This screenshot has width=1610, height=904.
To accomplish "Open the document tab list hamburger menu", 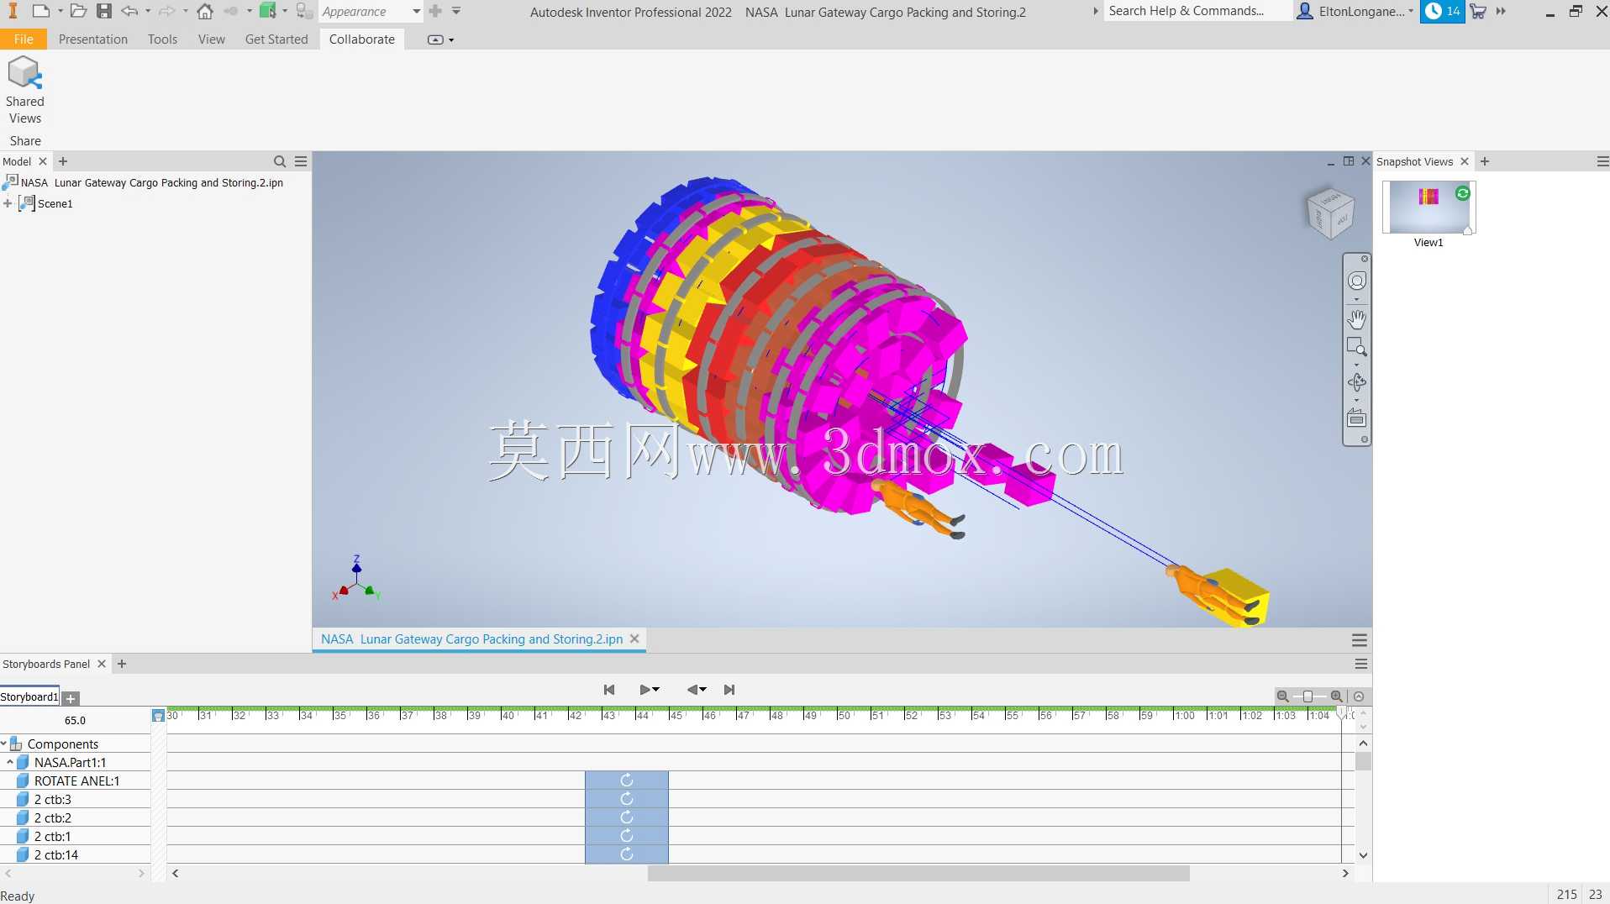I will click(1360, 640).
